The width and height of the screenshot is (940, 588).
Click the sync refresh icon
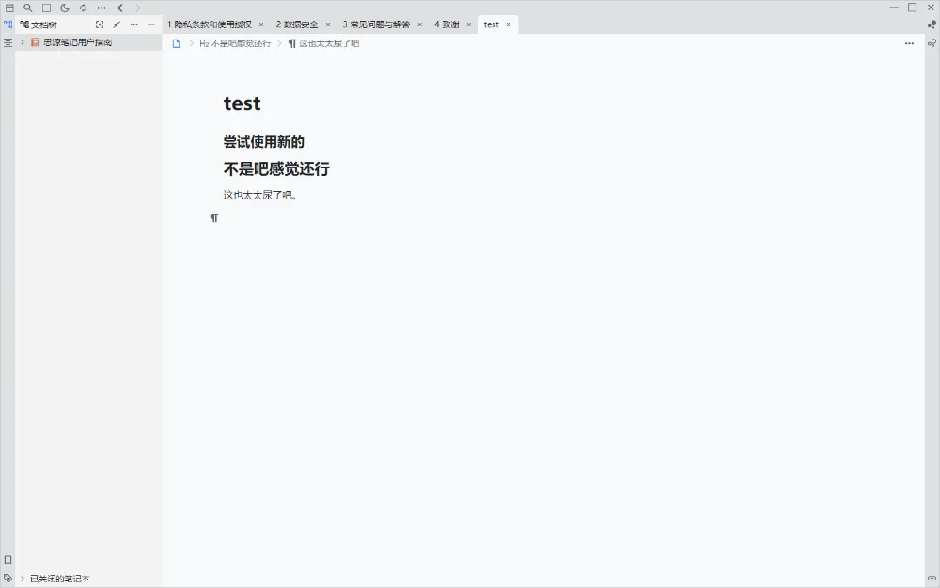(x=83, y=8)
